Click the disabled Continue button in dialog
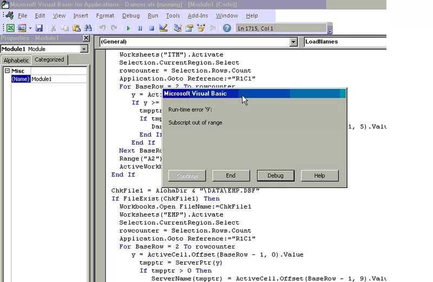 tap(187, 176)
